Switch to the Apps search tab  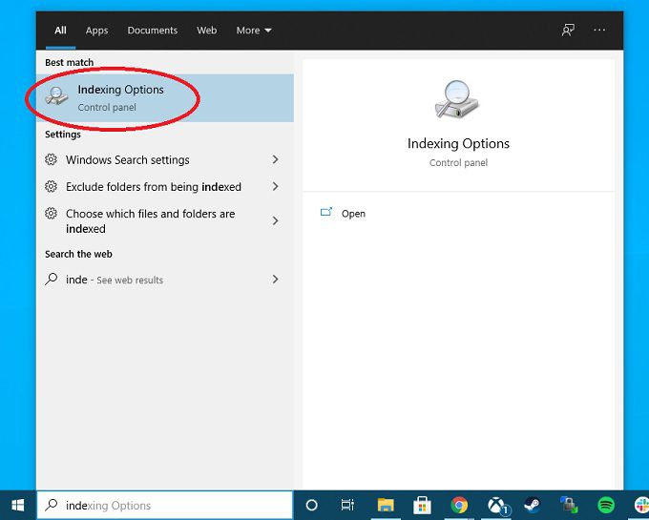click(x=96, y=31)
